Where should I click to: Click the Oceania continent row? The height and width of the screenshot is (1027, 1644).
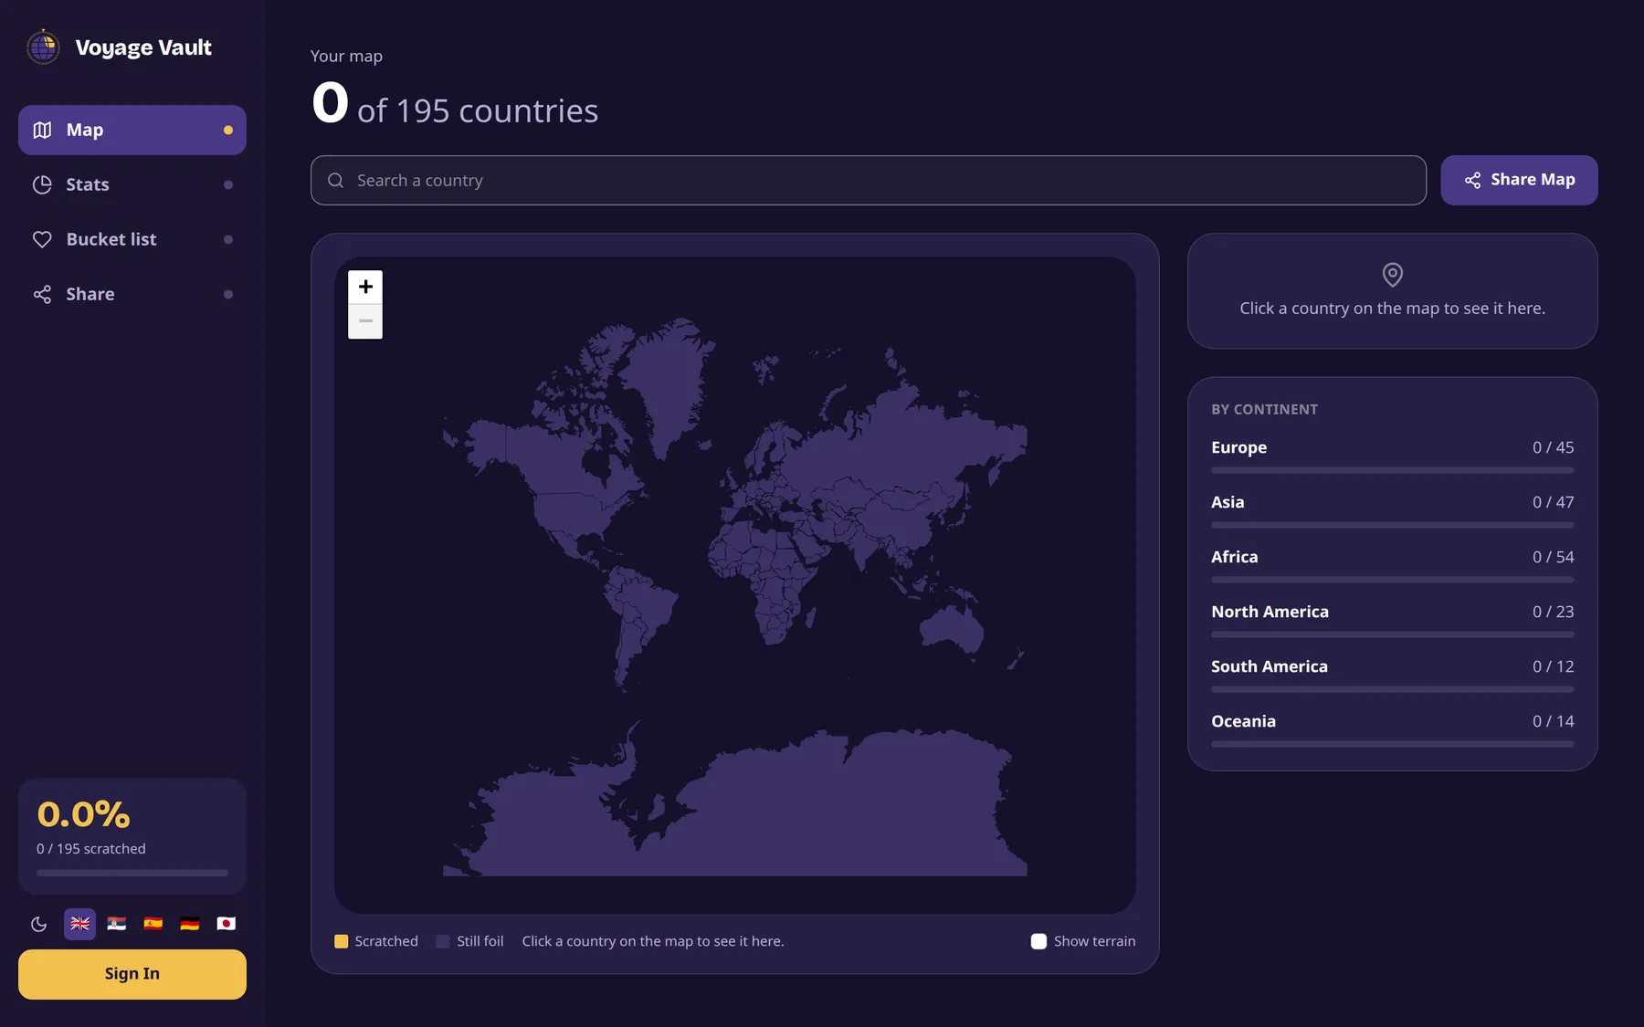tap(1393, 728)
